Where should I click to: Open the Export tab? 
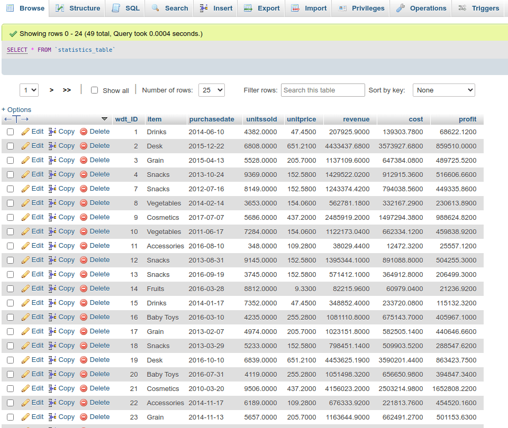coord(261,8)
